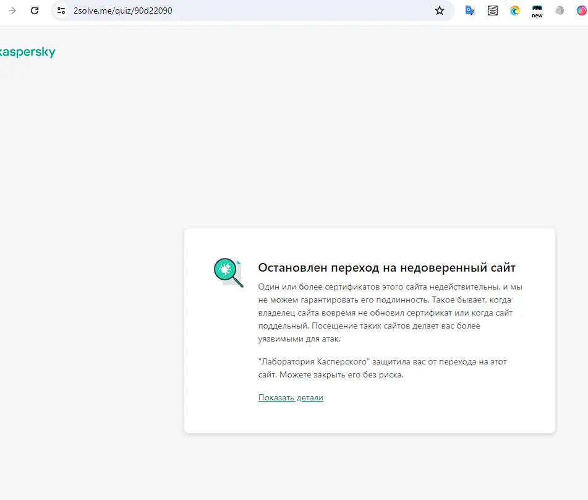The image size is (588, 500).
Task: Open the stacked database extension icon
Action: point(492,11)
